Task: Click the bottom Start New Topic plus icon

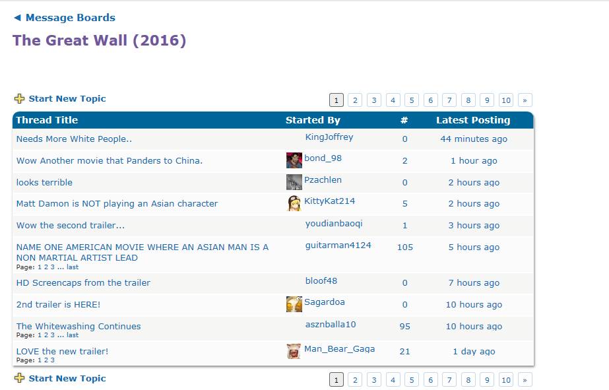Action: 19,378
